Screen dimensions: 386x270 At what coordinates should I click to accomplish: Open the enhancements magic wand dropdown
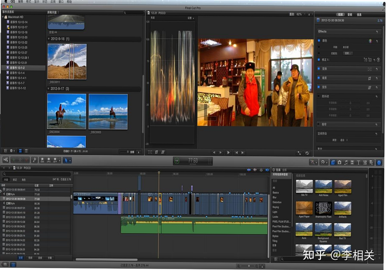tap(313, 162)
